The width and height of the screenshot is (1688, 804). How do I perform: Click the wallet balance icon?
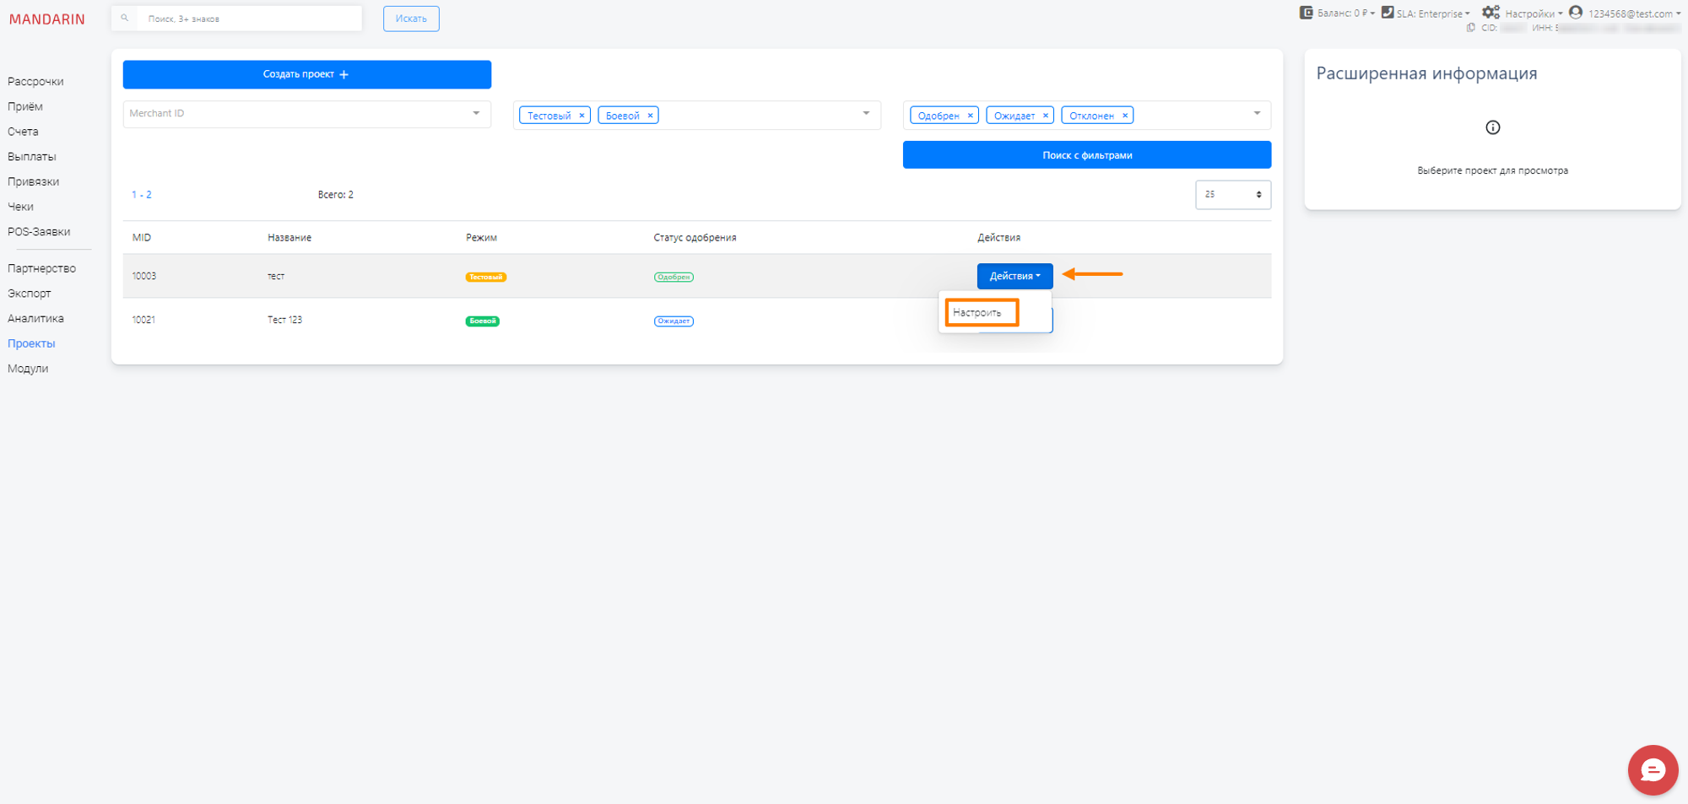click(1306, 13)
